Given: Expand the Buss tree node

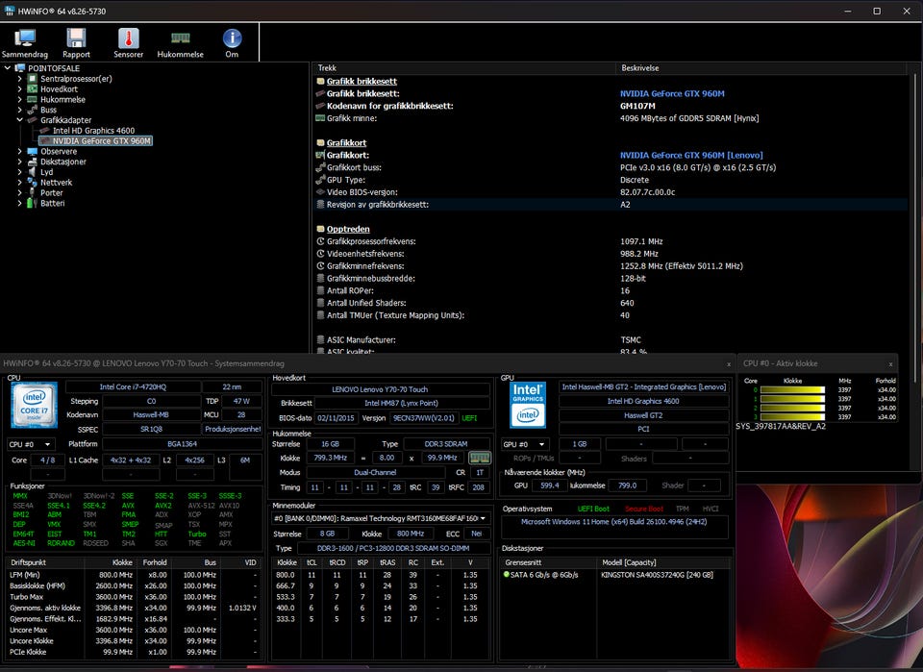Looking at the screenshot, I should 19,110.
